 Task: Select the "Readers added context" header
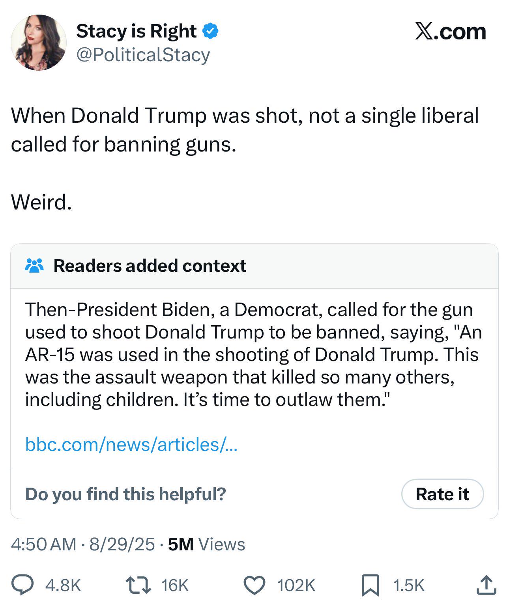pyautogui.click(x=150, y=266)
